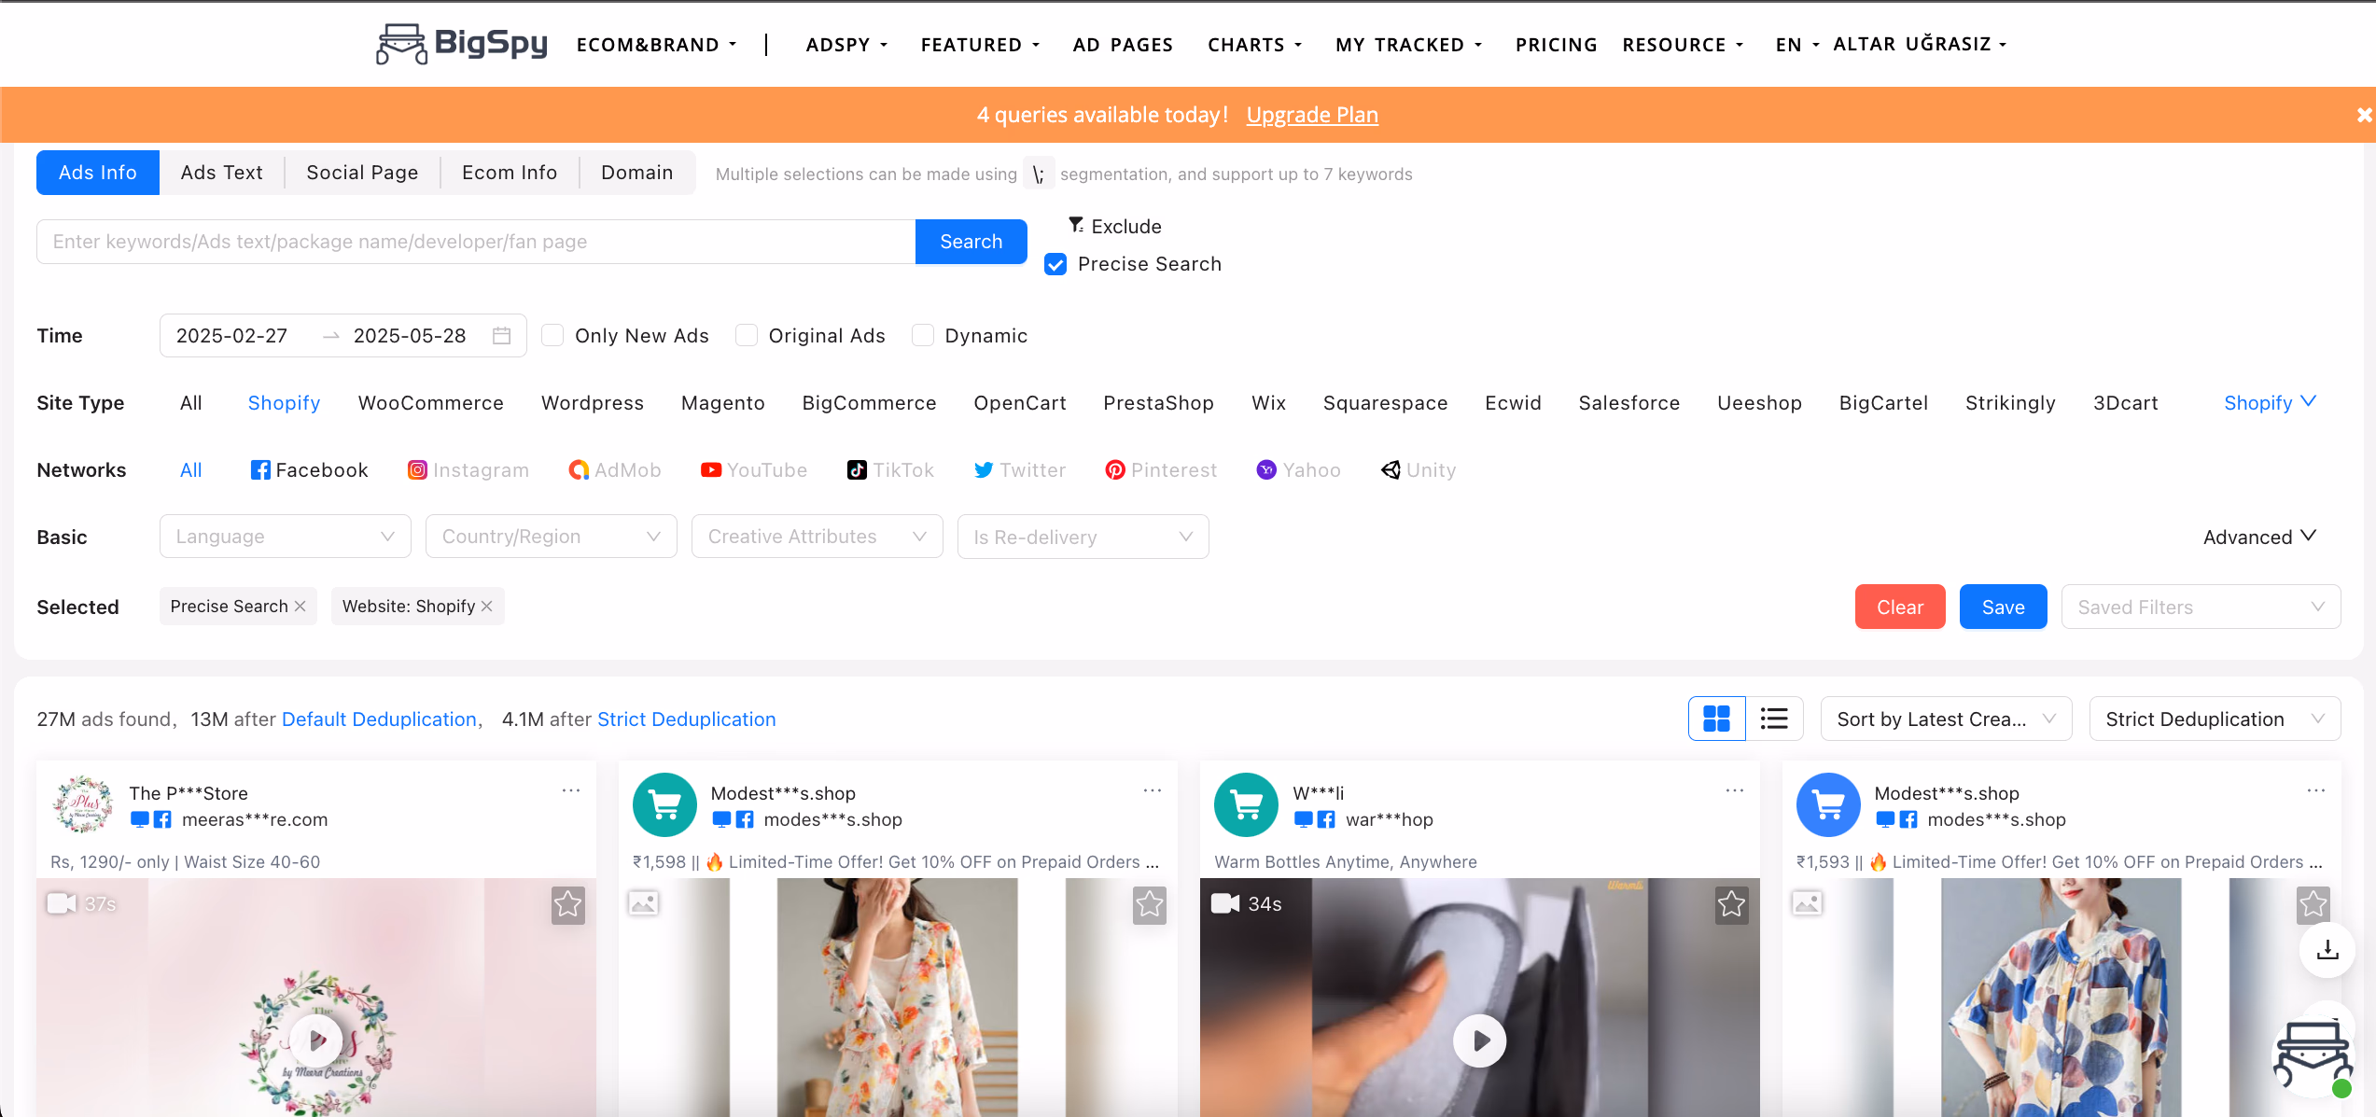Star the W***li warm bottles ad
This screenshot has width=2376, height=1117.
click(x=1732, y=904)
